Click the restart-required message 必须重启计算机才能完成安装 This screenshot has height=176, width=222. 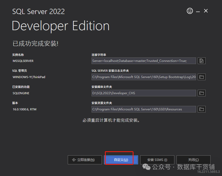click(x=111, y=120)
